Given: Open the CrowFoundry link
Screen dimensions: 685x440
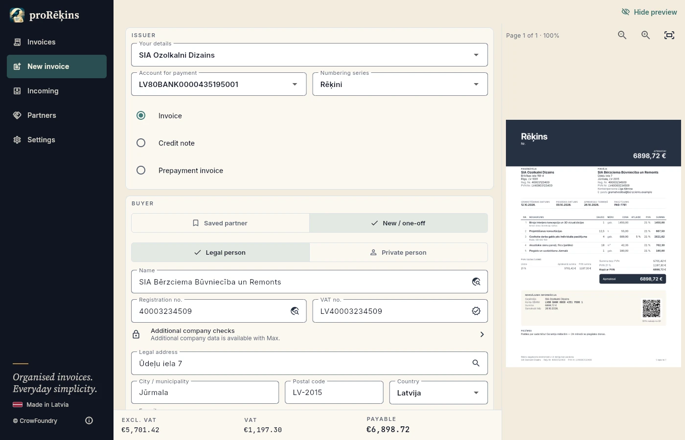Looking at the screenshot, I should click(35, 421).
